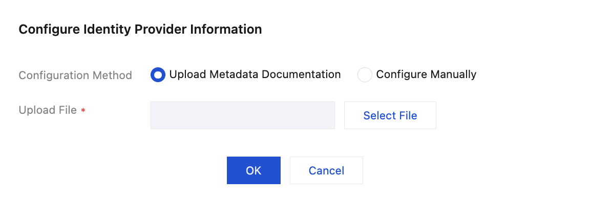Screen dimensions: 591x202
Task: Select the Upload Metadata Documentation radio button
Action: (x=158, y=74)
